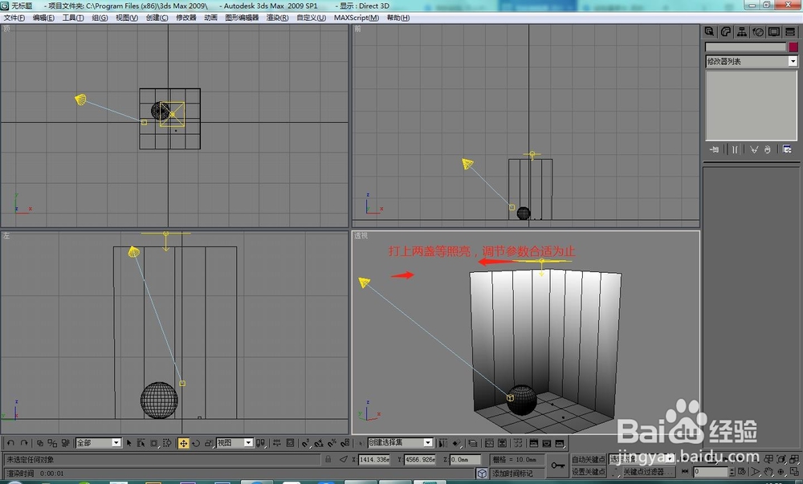Click the object name field
The width and height of the screenshot is (803, 484).
[746, 47]
